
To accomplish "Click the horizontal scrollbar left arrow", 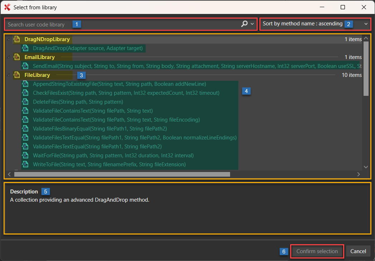I will 9,174.
